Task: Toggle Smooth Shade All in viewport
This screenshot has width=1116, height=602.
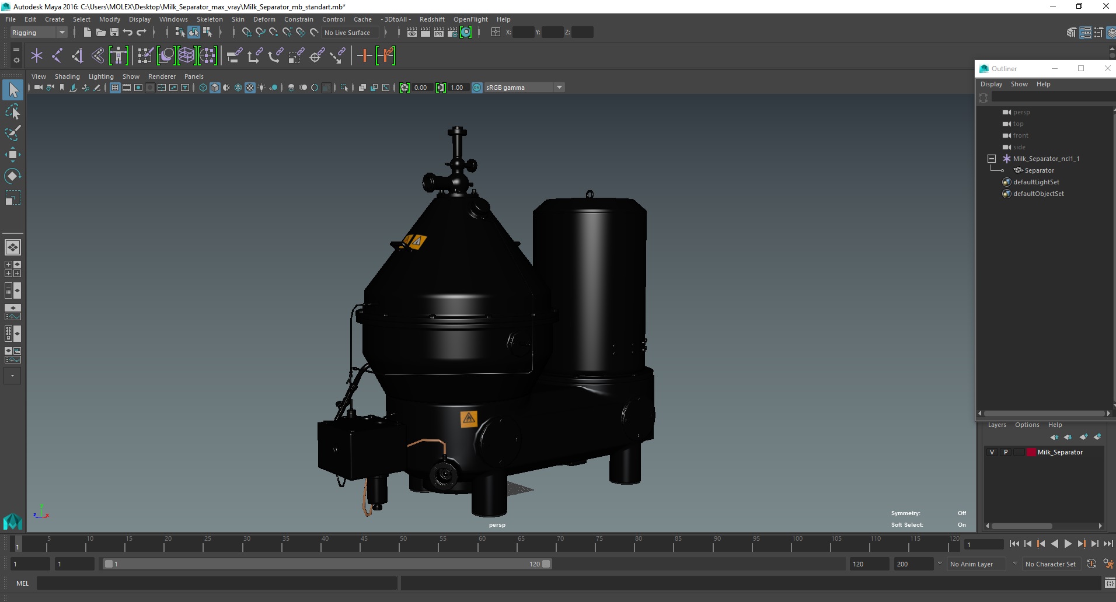Action: pyautogui.click(x=215, y=87)
